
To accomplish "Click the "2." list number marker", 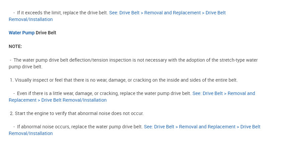I will point(11,113).
